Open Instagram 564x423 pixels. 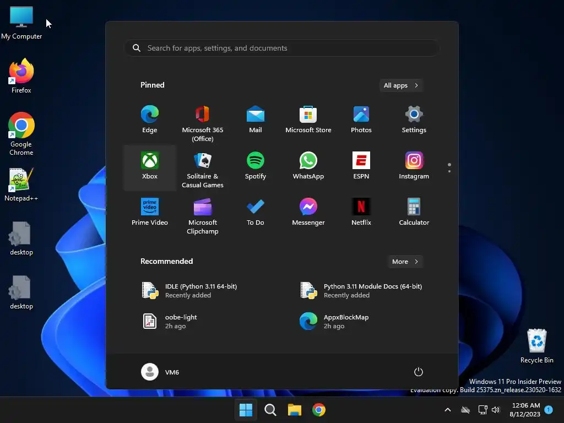click(414, 166)
